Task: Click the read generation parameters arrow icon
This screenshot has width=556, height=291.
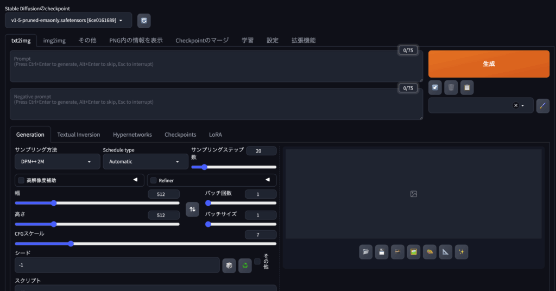Action: (x=435, y=87)
